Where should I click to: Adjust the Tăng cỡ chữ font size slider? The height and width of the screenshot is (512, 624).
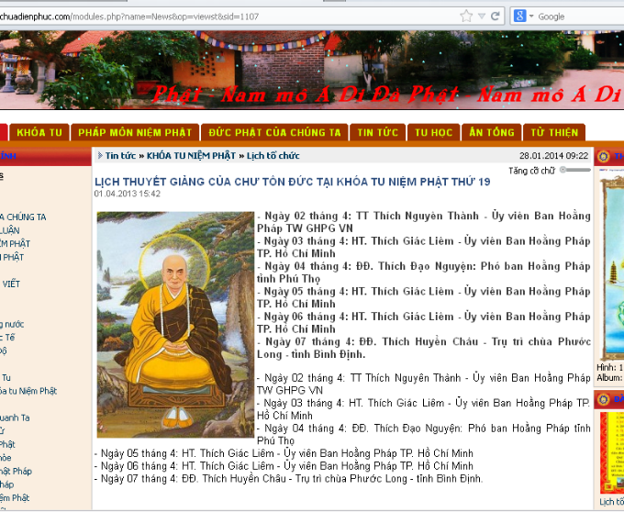(575, 170)
